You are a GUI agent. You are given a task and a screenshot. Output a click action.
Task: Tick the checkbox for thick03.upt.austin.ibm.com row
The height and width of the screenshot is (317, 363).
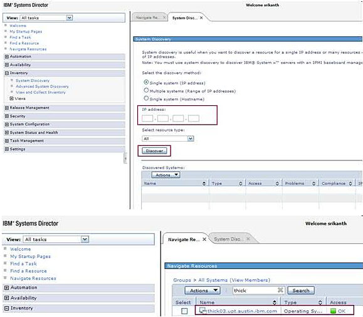pos(184,311)
